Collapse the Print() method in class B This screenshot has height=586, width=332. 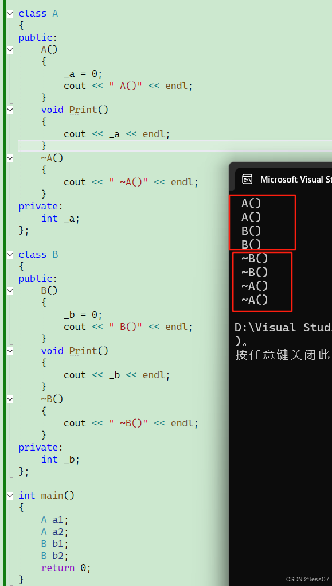tap(10, 351)
